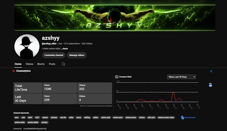Click the Manage videos button
Image resolution: width=227 pixels, height=131 pixels.
point(77,55)
